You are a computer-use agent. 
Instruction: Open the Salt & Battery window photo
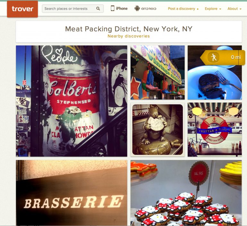point(215,130)
